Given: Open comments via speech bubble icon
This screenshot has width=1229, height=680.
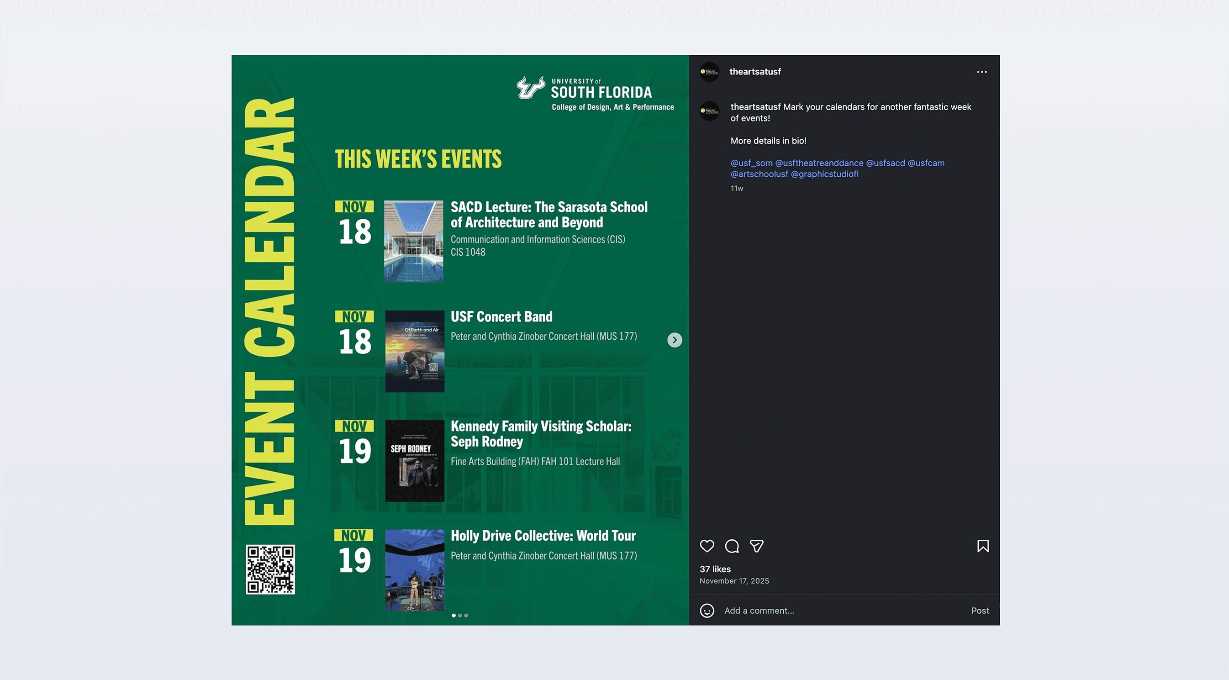Looking at the screenshot, I should (x=731, y=546).
